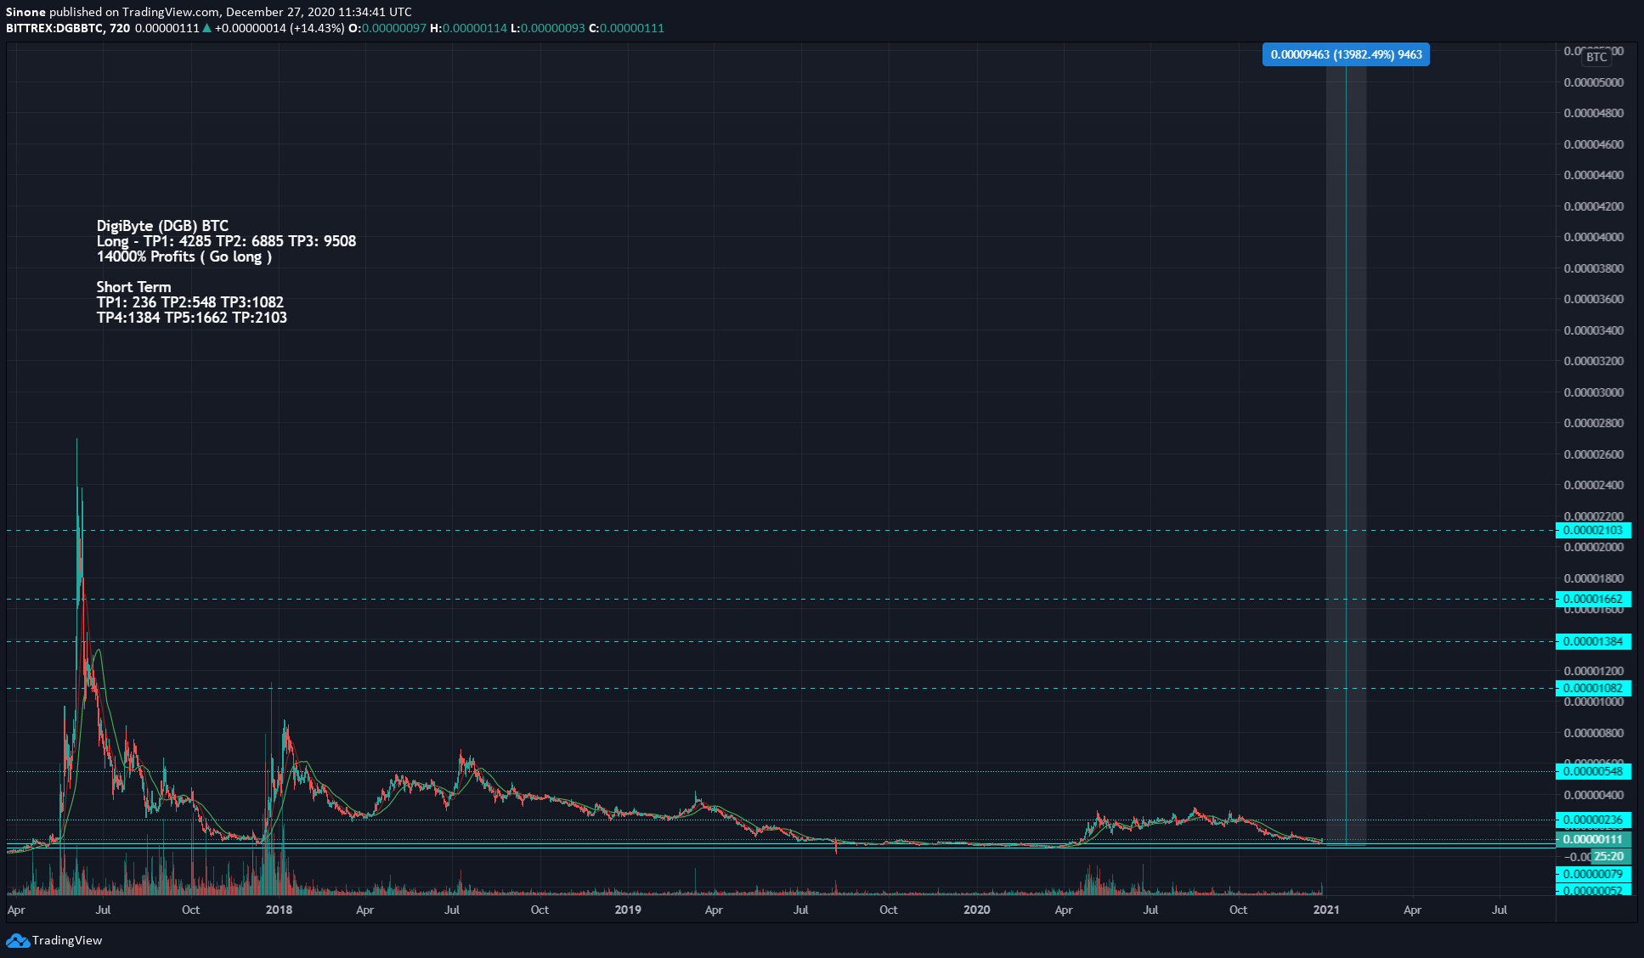Click the author name Sinone
This screenshot has width=1644, height=958.
tap(25, 12)
